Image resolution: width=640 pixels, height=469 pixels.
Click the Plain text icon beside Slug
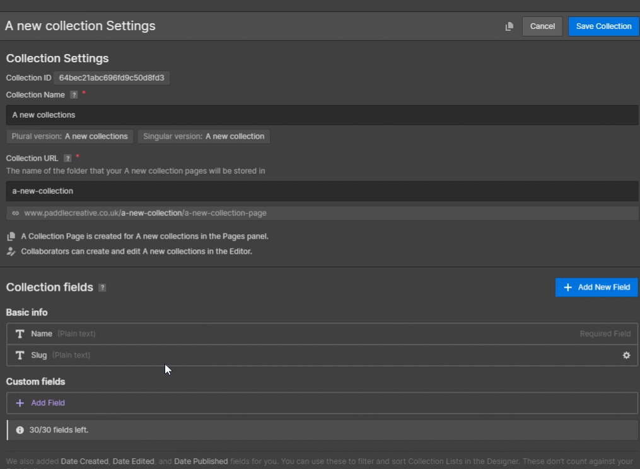[x=20, y=355]
